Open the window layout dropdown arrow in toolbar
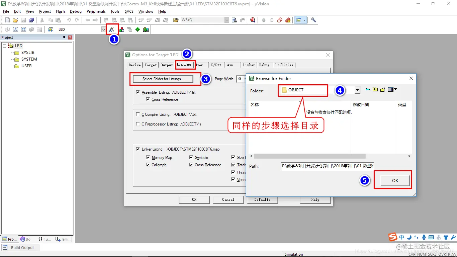This screenshot has width=457, height=257. point(304,20)
